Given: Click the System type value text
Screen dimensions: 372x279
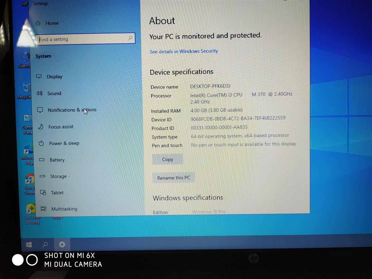Looking at the screenshot, I should tap(240, 136).
